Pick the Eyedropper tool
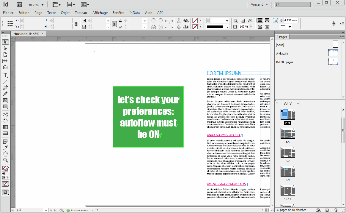The width and height of the screenshot is (346, 213). (5, 148)
